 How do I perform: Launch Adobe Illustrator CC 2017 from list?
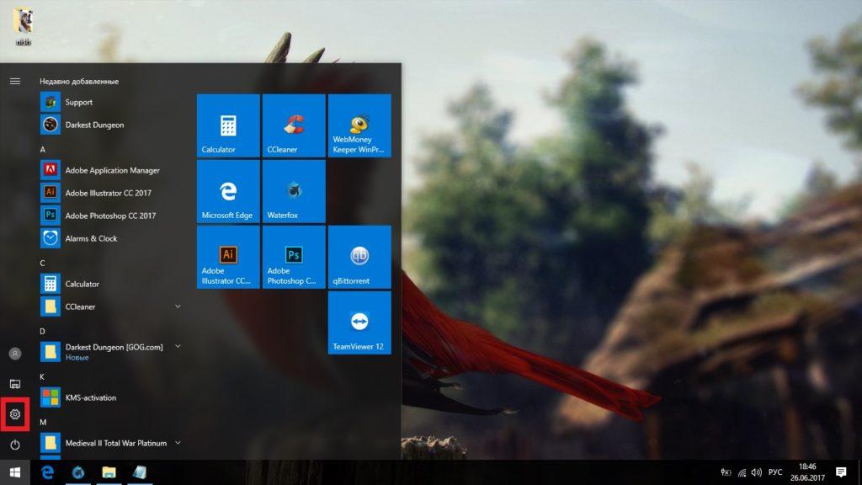click(x=110, y=193)
